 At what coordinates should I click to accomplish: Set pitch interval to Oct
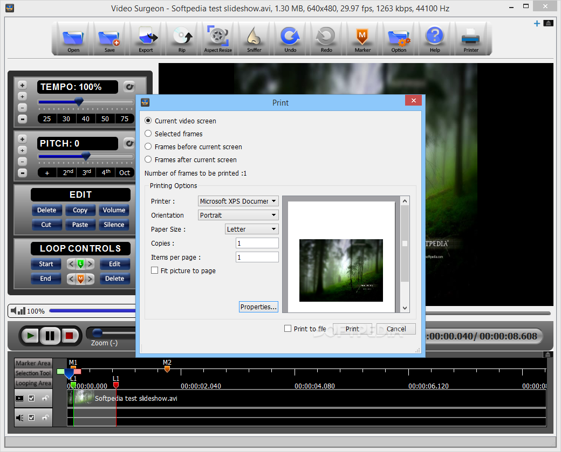(125, 172)
